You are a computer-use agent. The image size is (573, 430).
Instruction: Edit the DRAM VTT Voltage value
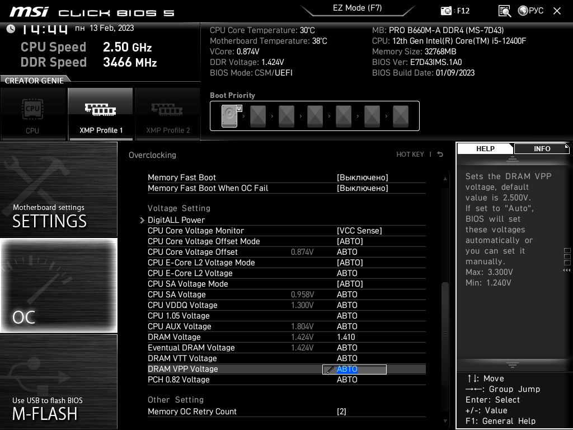click(x=347, y=358)
